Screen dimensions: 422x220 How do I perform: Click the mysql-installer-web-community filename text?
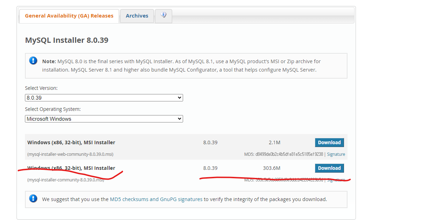[x=70, y=154]
